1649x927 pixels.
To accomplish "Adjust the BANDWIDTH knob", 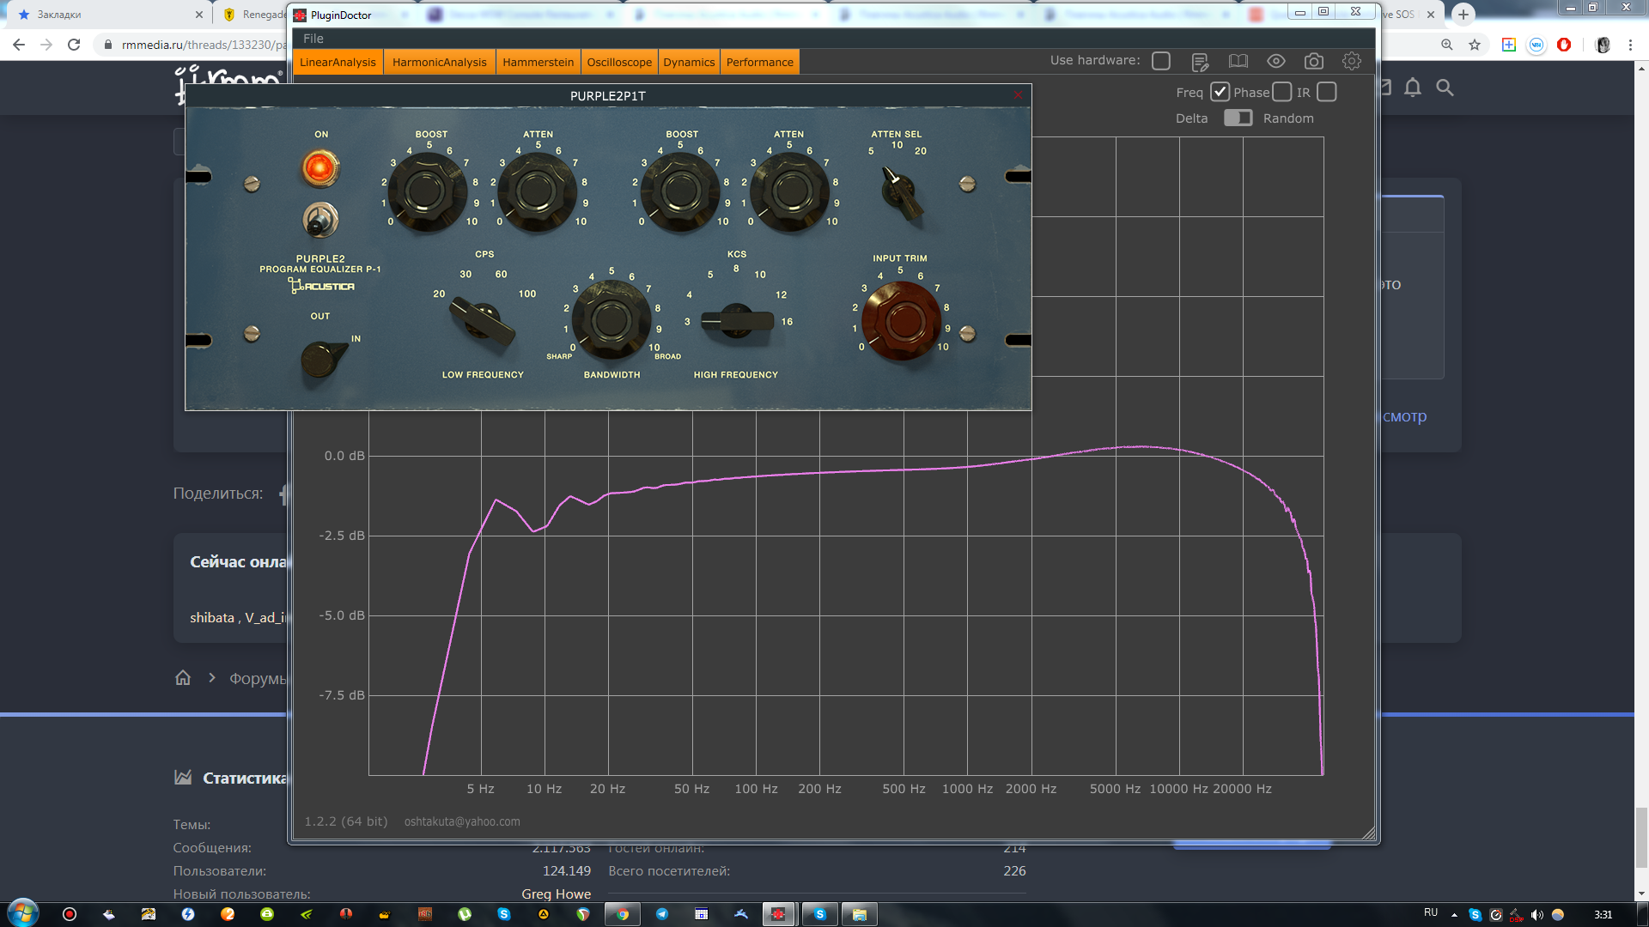I will (611, 320).
